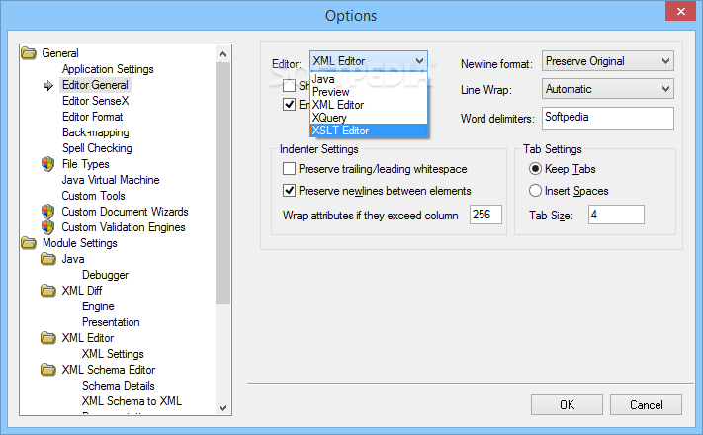
Task: Choose XQuery from the Editor list
Action: tap(330, 118)
